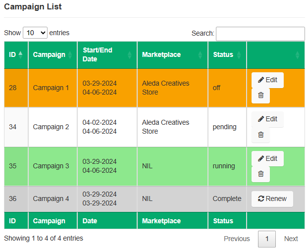Go to Next page
Screen dimensions: 307x250
click(x=291, y=239)
